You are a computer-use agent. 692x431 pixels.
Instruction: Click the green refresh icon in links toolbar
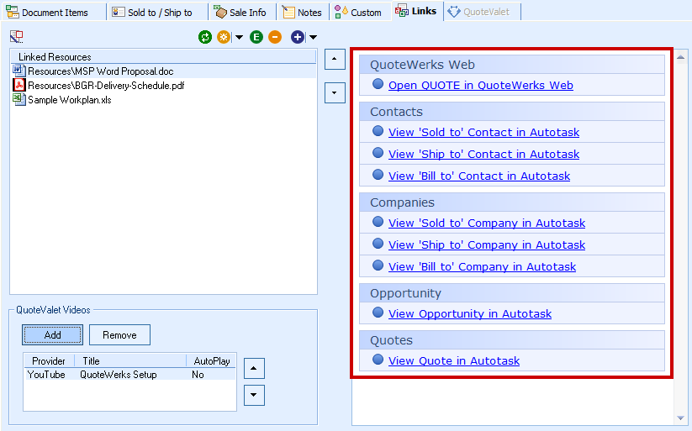205,37
